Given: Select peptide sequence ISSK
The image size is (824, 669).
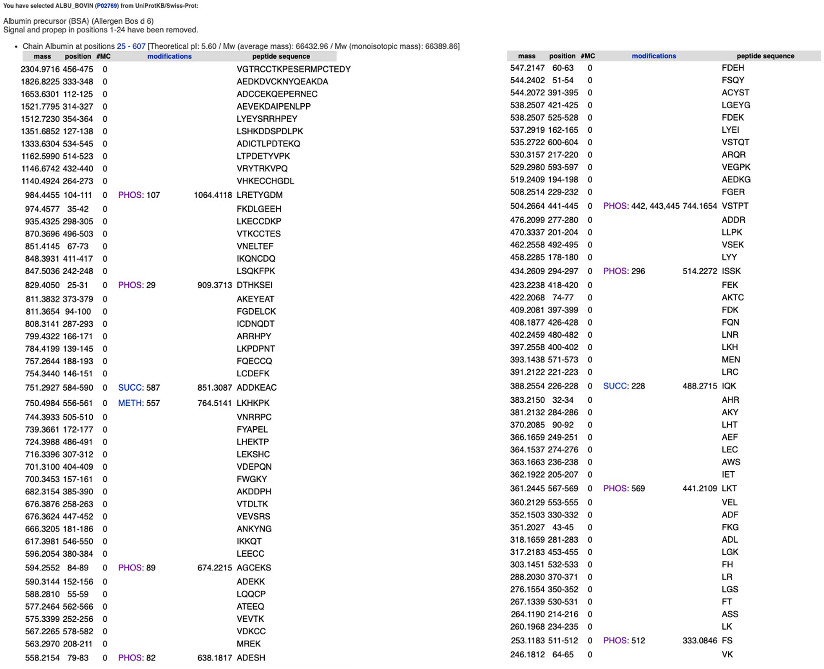Looking at the screenshot, I should click(731, 271).
